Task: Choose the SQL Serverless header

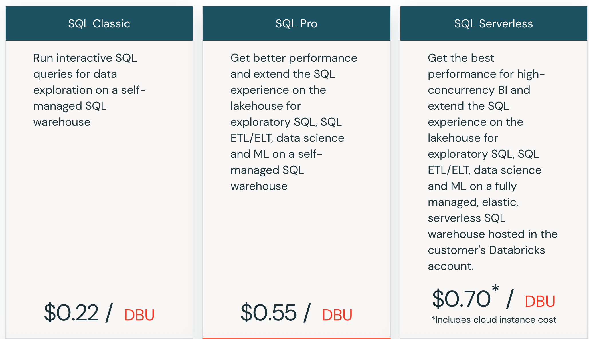Action: click(x=493, y=23)
